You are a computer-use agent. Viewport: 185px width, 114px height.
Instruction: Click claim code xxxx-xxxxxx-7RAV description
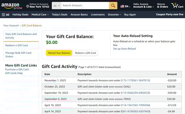104,99
